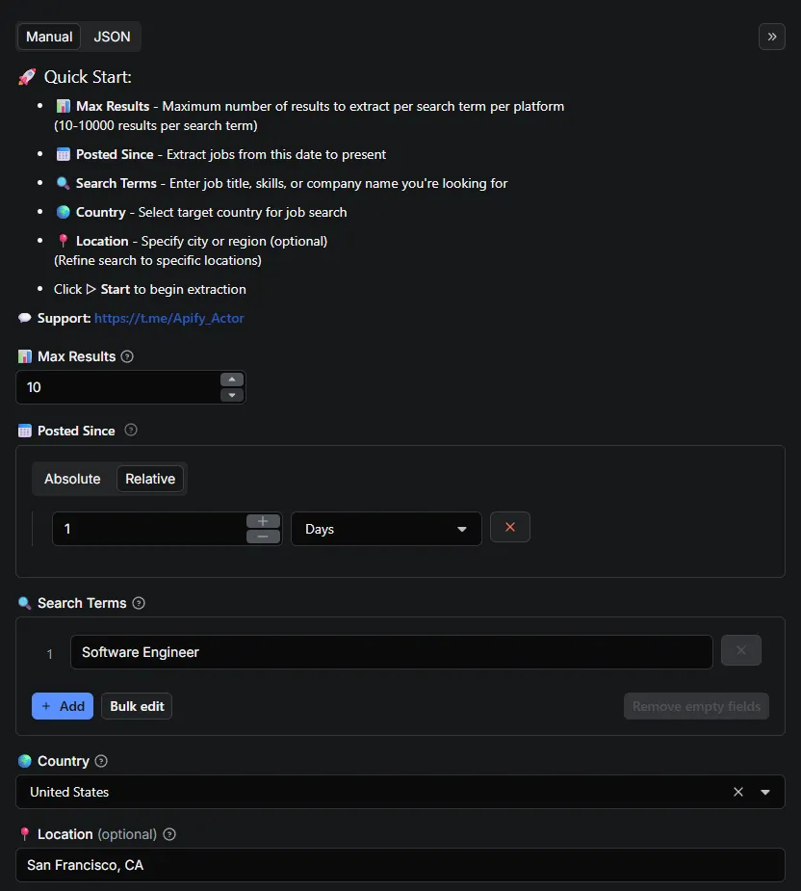The width and height of the screenshot is (801, 891).
Task: Select the Manual input tab
Action: coord(48,37)
